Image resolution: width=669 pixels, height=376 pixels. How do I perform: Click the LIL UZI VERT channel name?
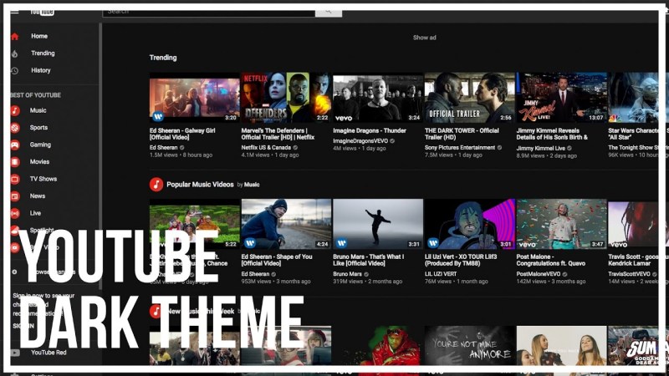point(441,274)
